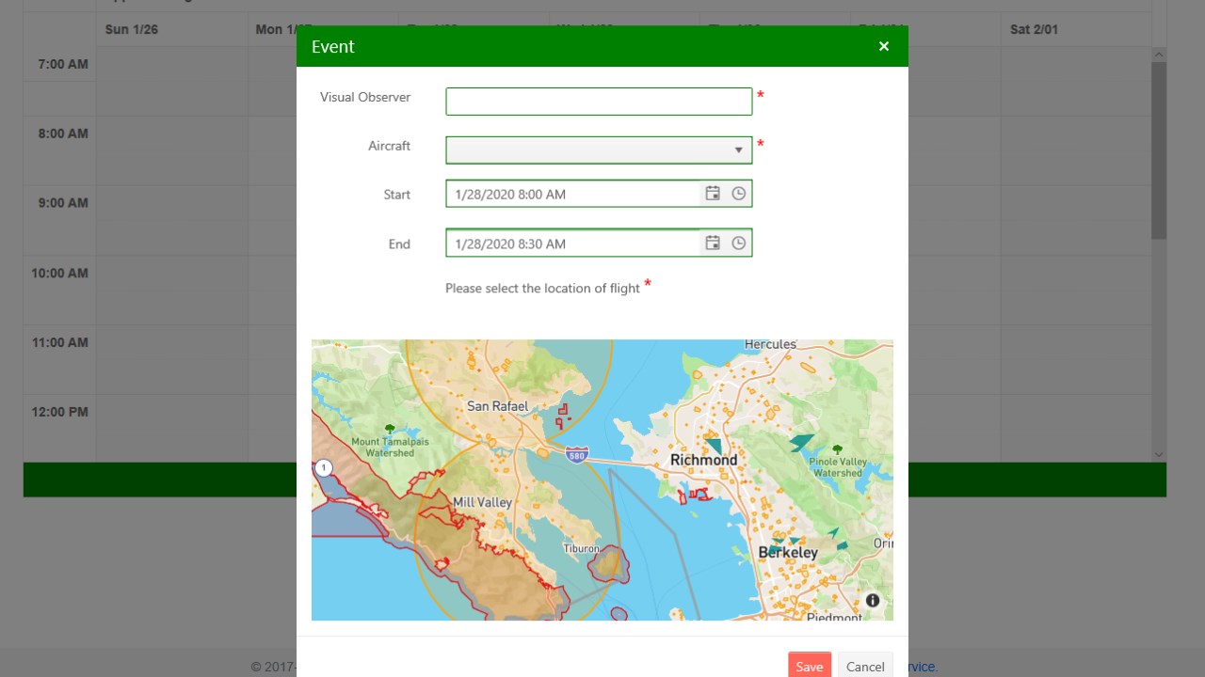Click the 'Please select the location of flight' text

click(543, 289)
